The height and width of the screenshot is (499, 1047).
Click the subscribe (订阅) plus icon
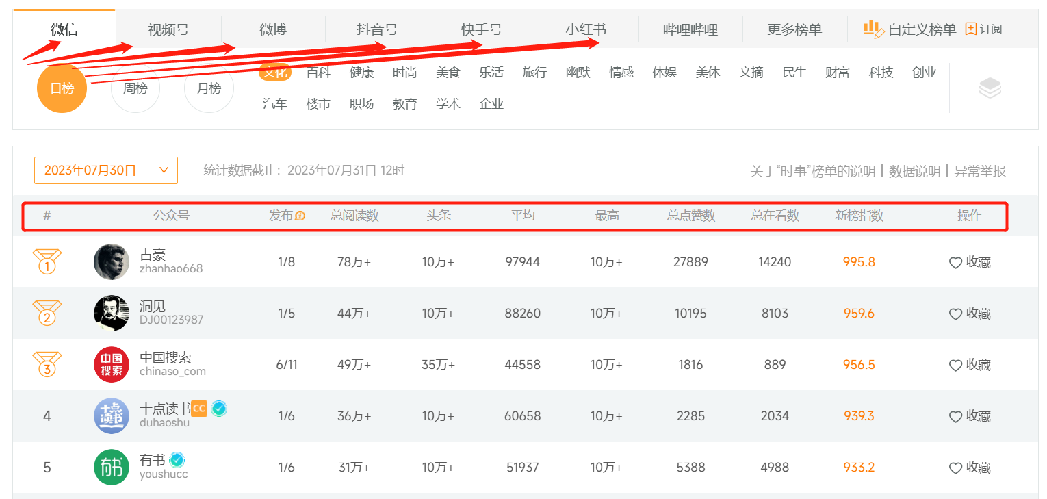tap(970, 29)
